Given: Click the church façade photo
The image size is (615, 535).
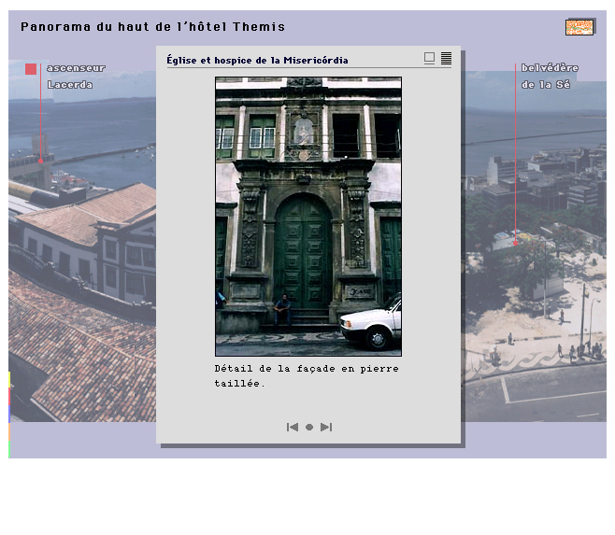Looking at the screenshot, I should 307,216.
